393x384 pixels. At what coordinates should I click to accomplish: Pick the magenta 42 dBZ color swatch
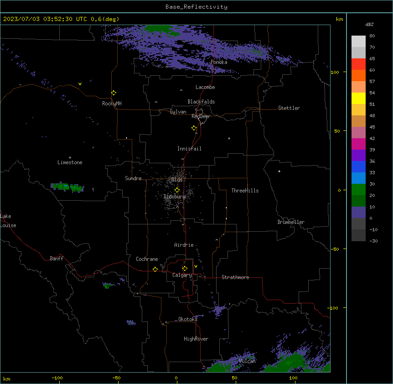point(358,144)
